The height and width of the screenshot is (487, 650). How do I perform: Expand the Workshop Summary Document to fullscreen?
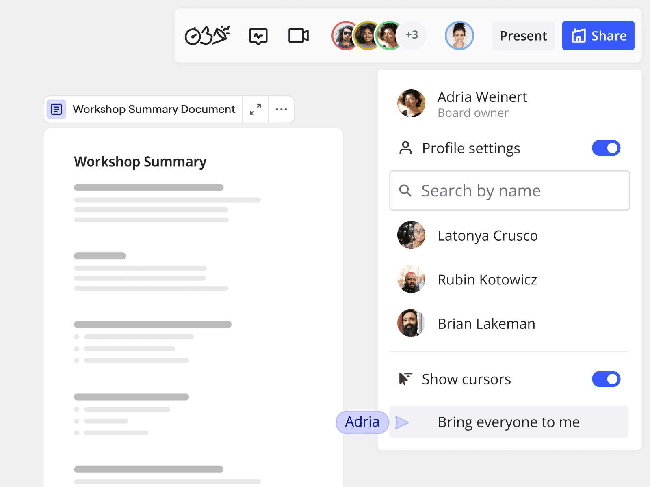click(256, 109)
